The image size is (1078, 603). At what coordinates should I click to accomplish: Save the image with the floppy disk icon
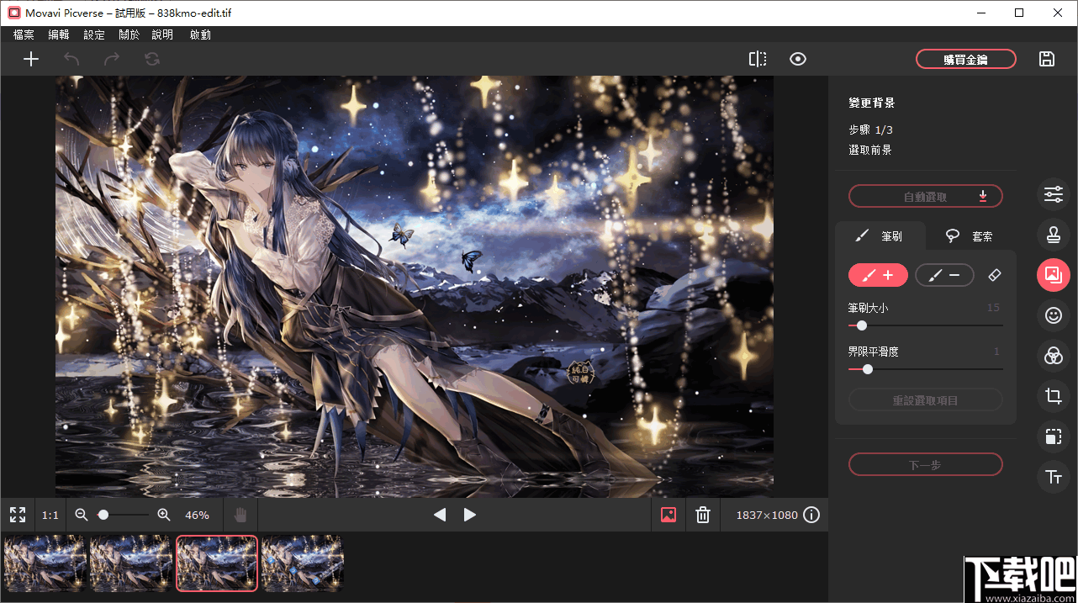click(x=1047, y=59)
